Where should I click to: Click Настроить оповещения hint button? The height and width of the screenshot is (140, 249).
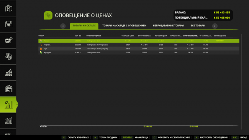click(211, 137)
